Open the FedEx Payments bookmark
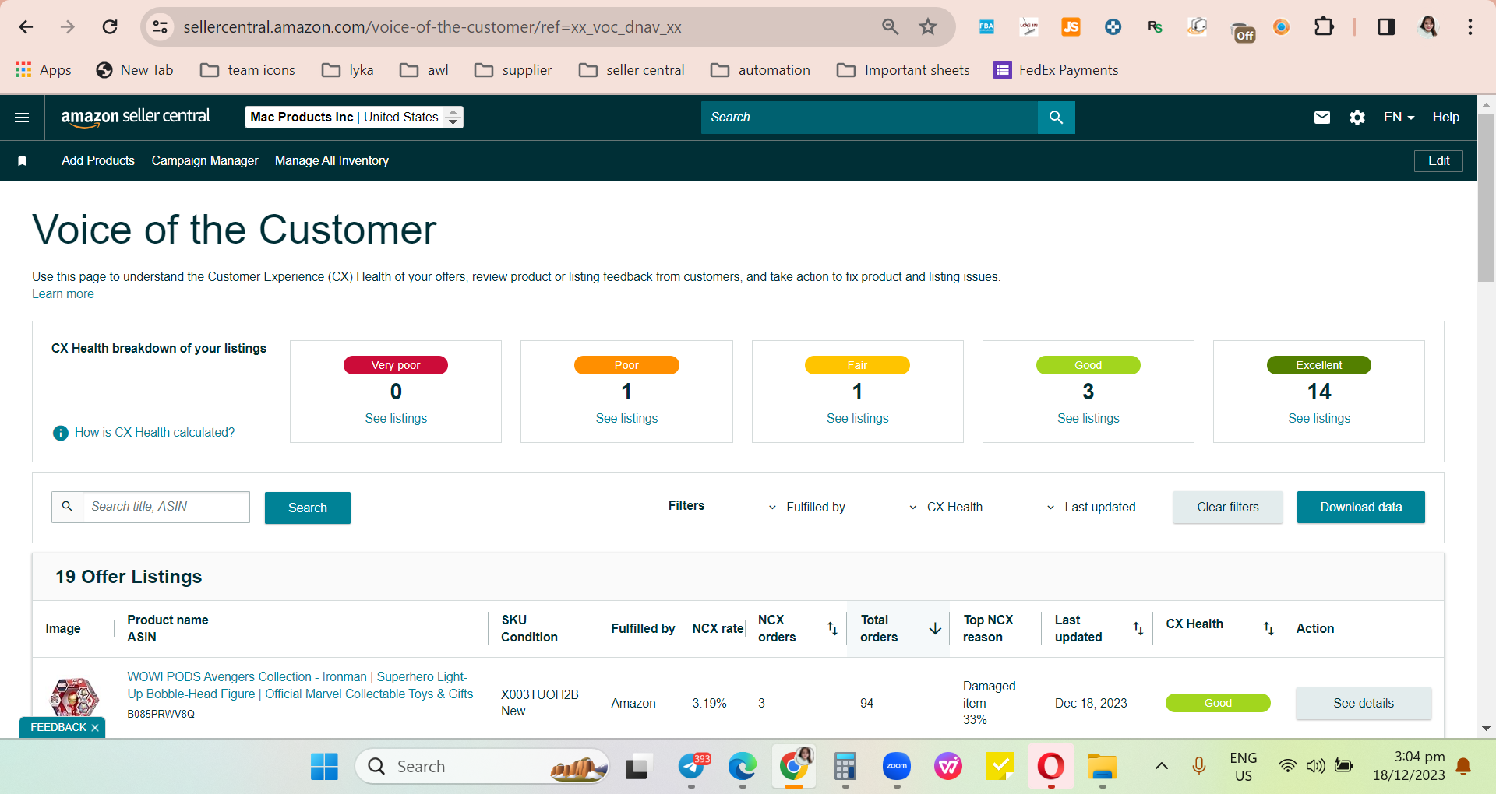The image size is (1496, 794). (1056, 70)
